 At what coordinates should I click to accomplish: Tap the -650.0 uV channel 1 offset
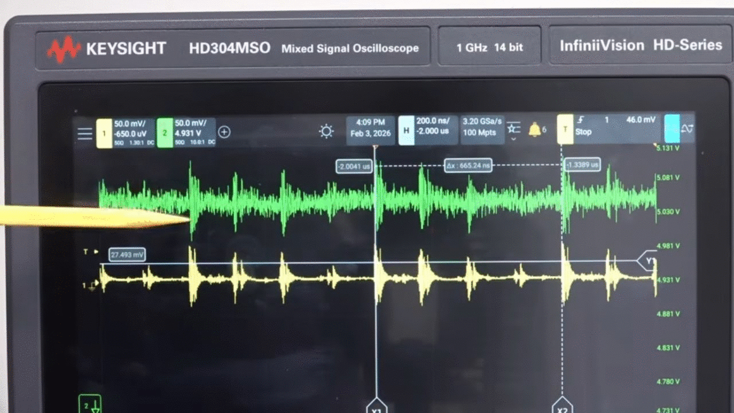point(130,134)
